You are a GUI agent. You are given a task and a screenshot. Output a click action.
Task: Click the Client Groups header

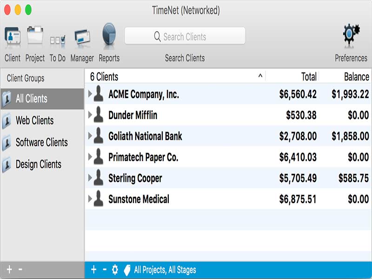click(x=26, y=78)
